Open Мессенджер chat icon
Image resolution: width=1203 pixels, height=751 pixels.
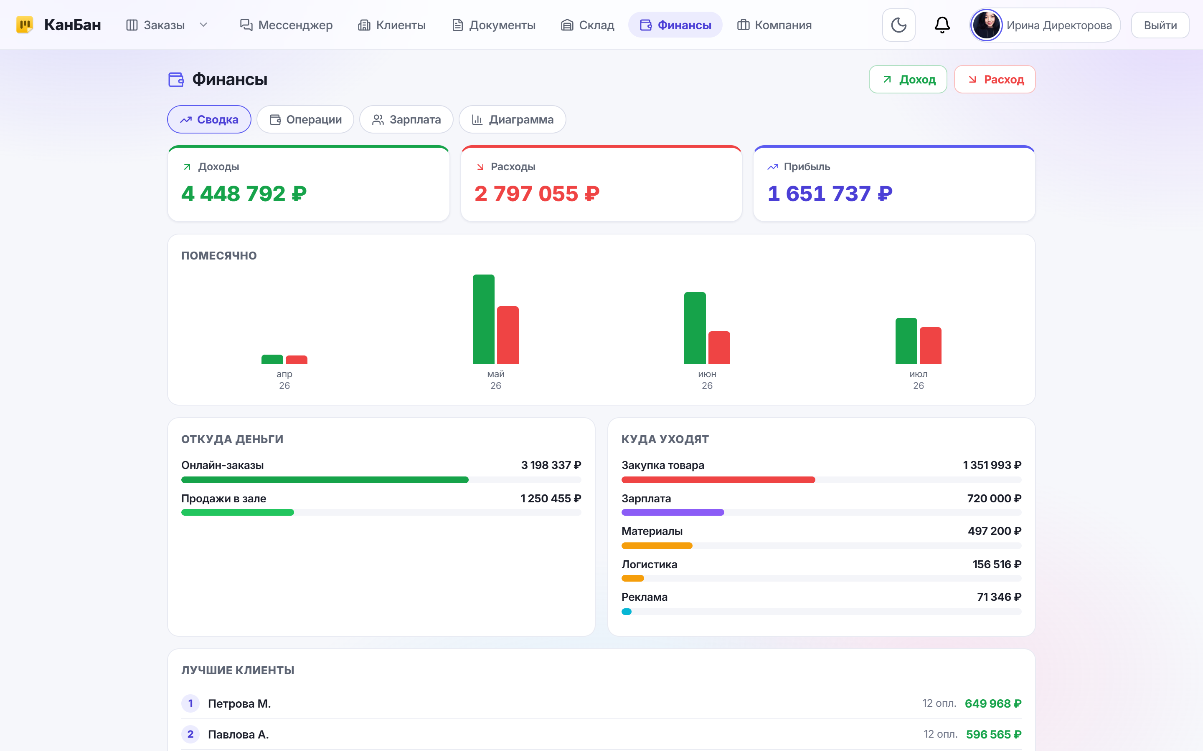pos(246,25)
